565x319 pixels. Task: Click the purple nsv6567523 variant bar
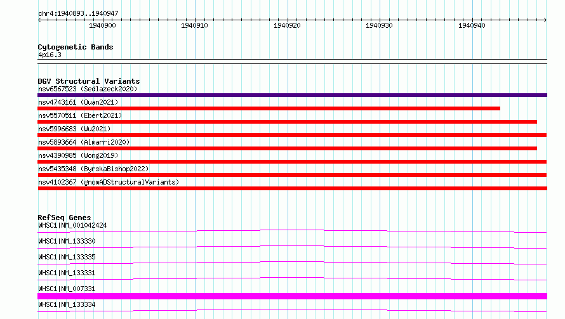click(x=292, y=95)
